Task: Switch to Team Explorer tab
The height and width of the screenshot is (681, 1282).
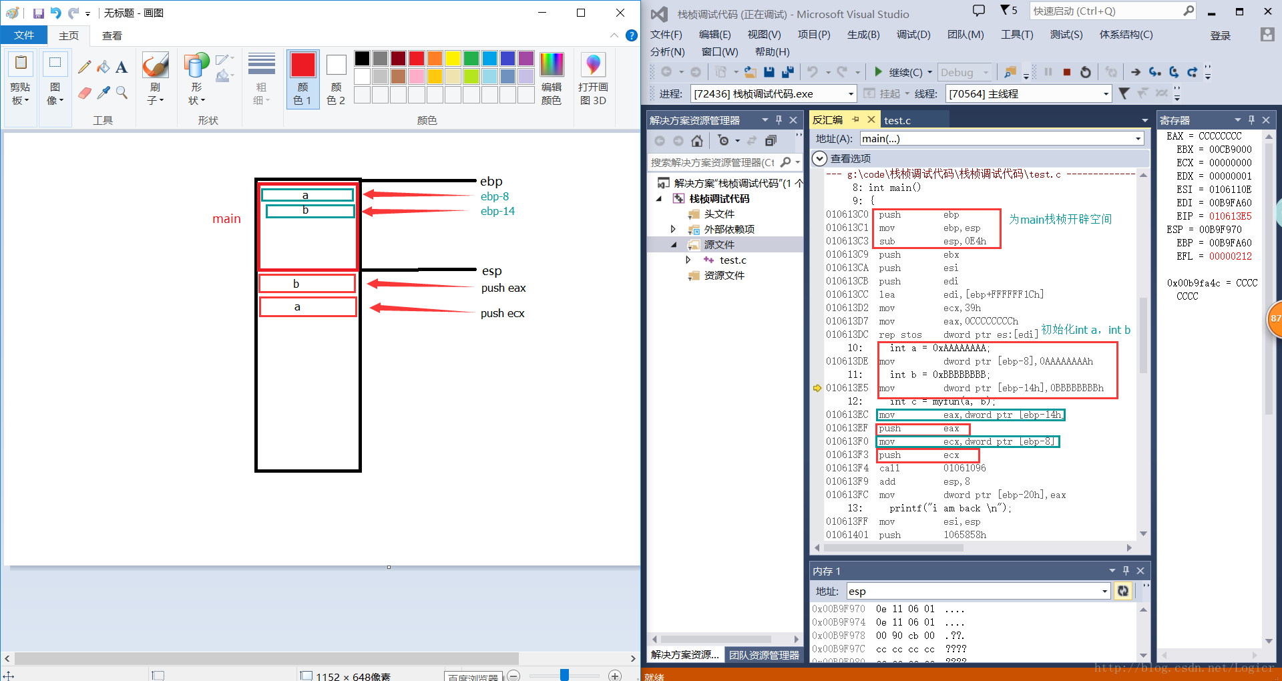Action: pyautogui.click(x=764, y=655)
